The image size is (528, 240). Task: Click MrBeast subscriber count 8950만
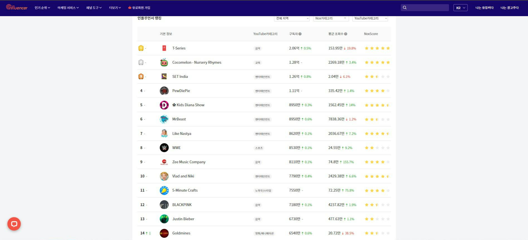click(x=295, y=119)
